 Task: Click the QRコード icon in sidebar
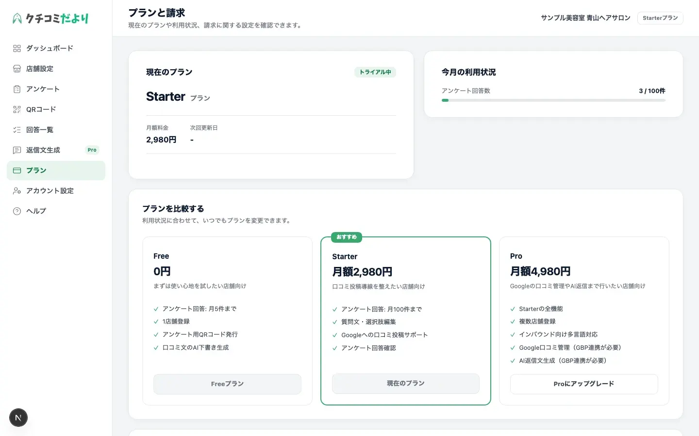tap(17, 109)
